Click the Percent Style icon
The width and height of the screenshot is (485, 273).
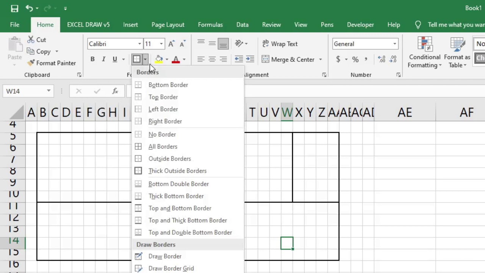(355, 59)
